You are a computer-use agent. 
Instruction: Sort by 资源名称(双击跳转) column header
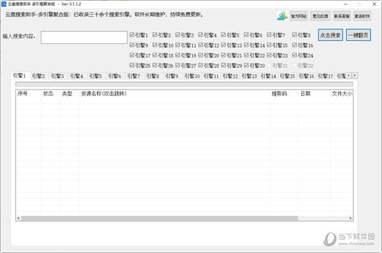pos(174,93)
